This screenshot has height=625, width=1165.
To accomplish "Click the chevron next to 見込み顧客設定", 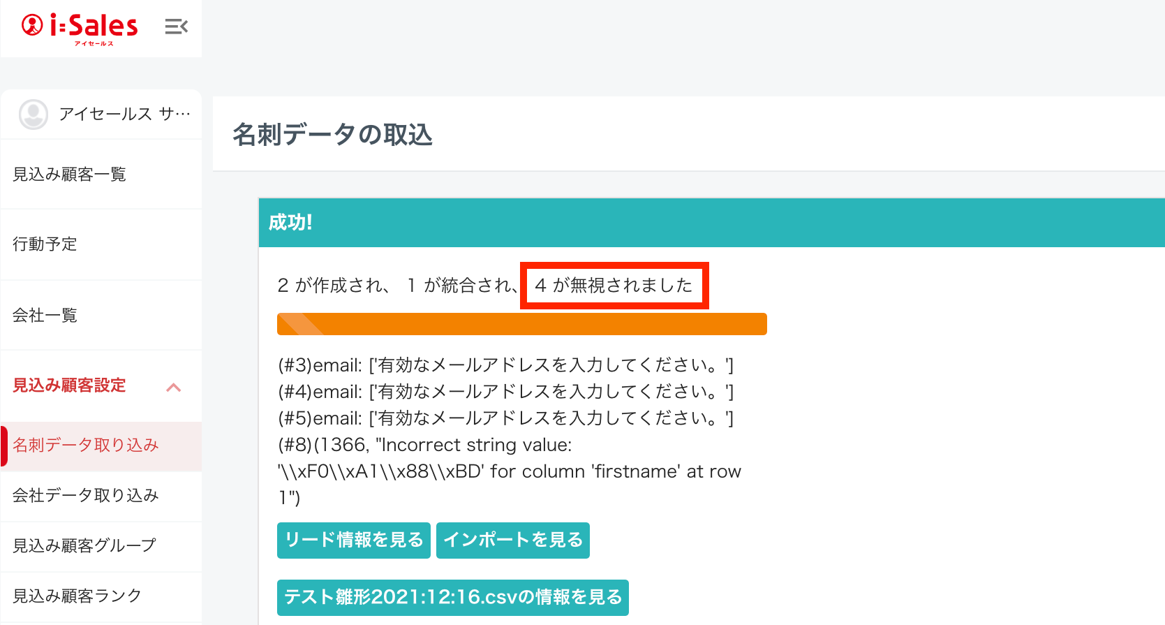I will 174,388.
